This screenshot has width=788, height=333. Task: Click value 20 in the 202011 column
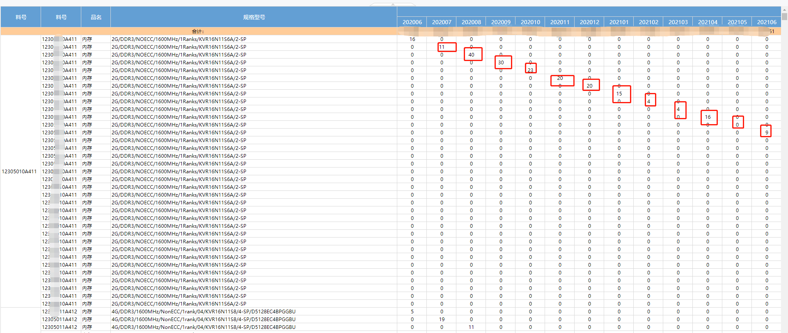click(x=560, y=78)
